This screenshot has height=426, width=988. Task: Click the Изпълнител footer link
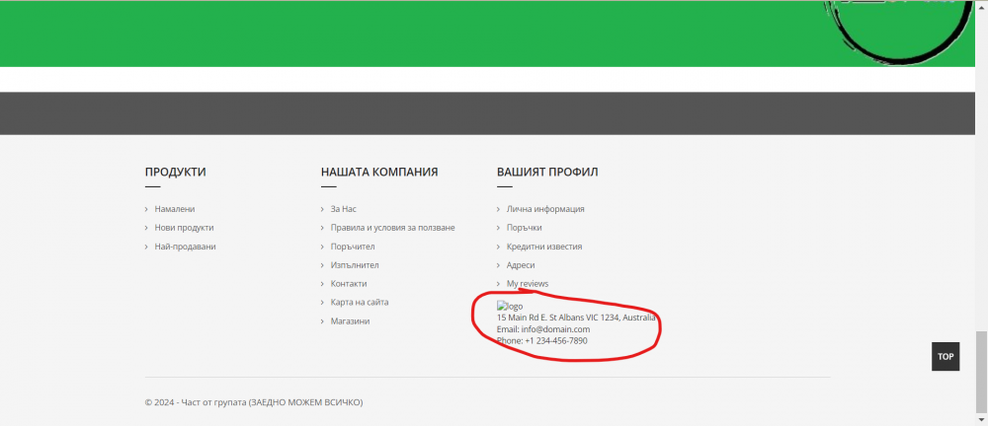pyautogui.click(x=355, y=265)
